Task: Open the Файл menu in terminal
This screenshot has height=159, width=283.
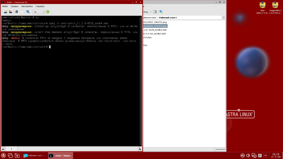Action: (x=5, y=6)
